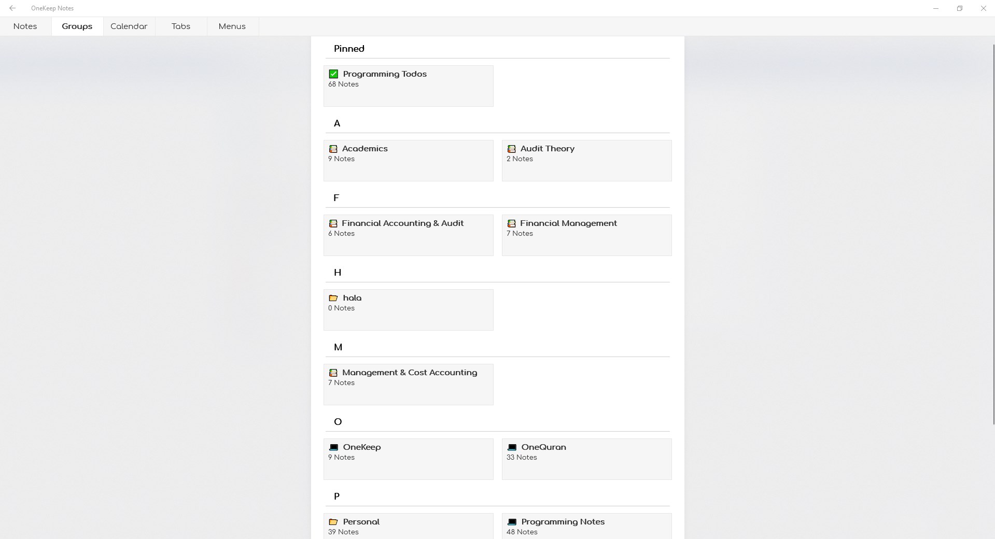Image resolution: width=995 pixels, height=539 pixels.
Task: Select the book icon on Management & Cost Accounting
Action: click(x=333, y=373)
